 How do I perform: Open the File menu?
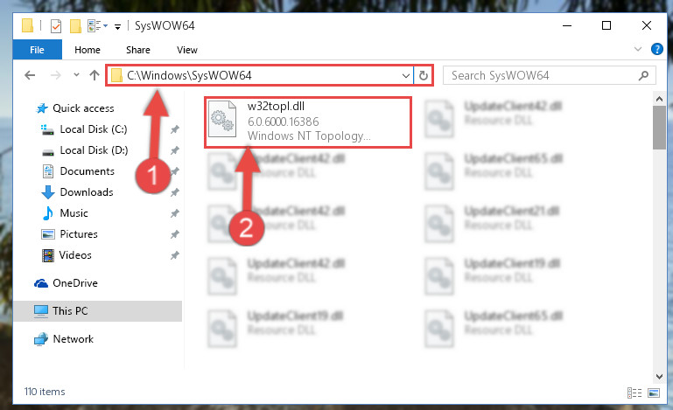tap(37, 50)
